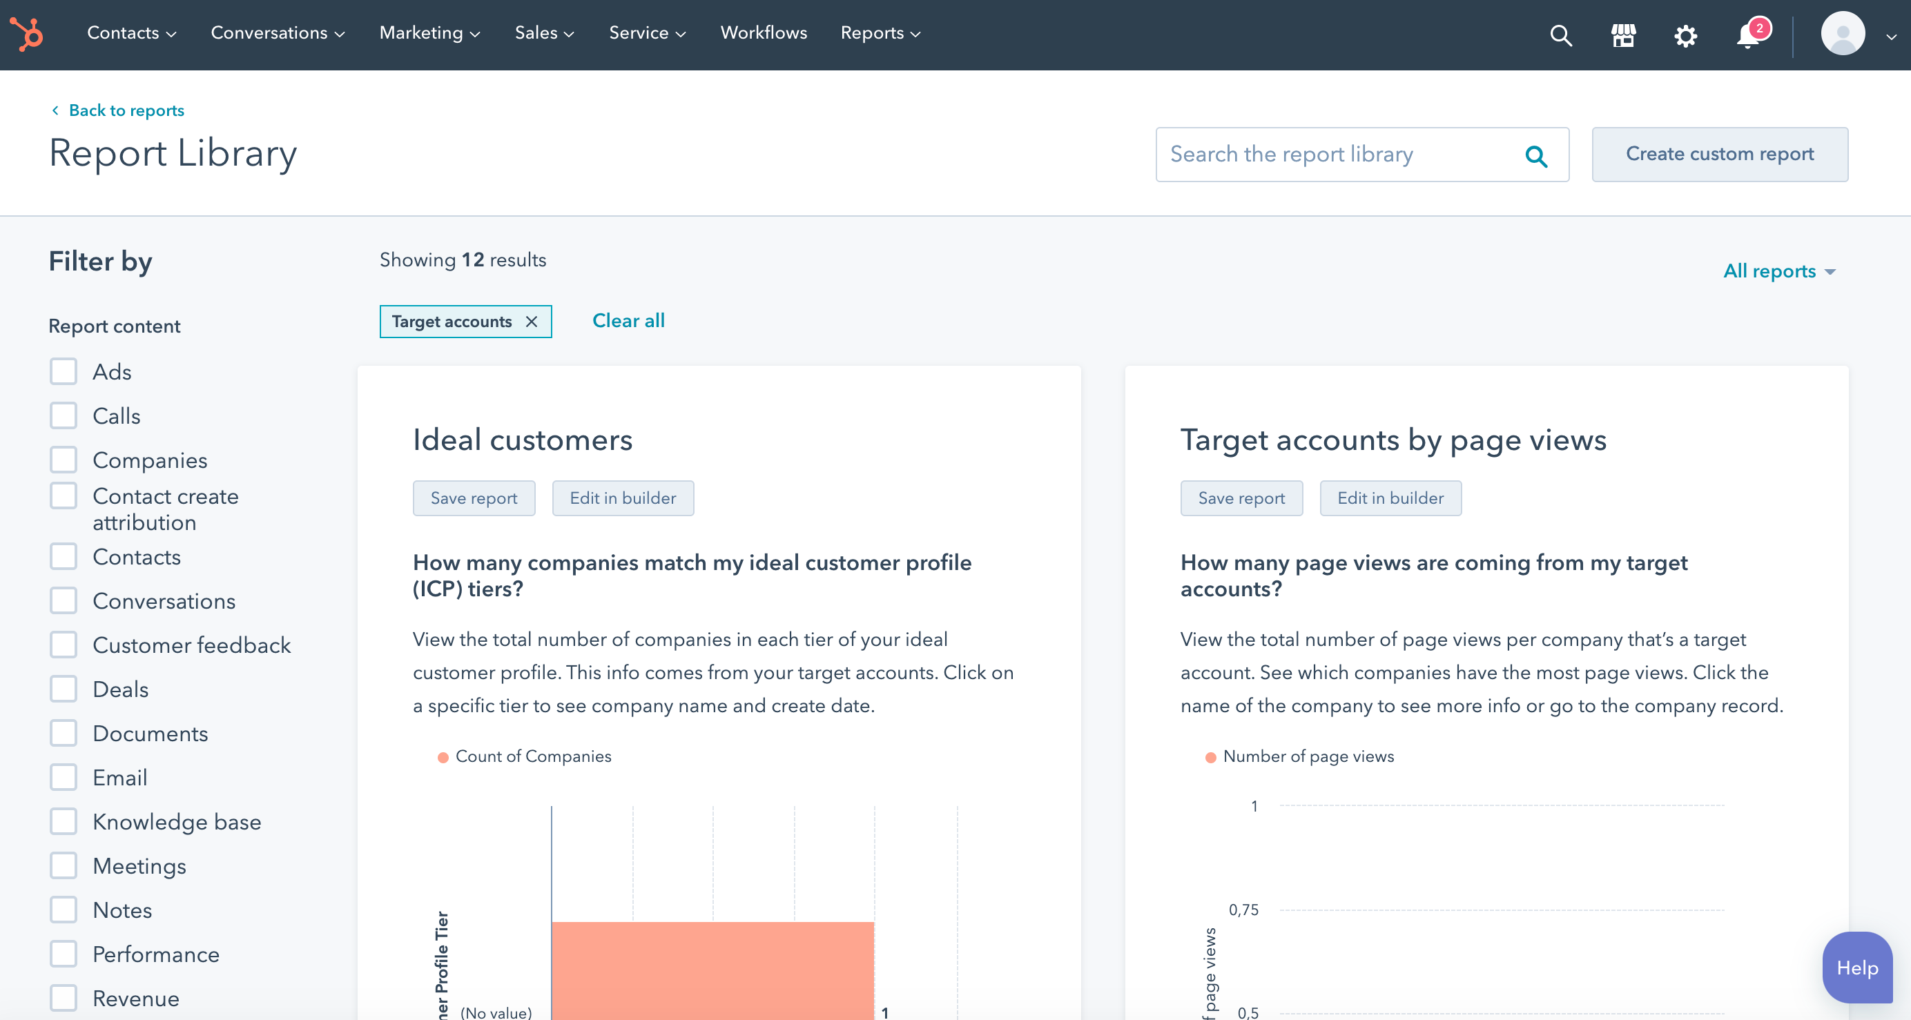Screen dimensions: 1911x1020
Task: Click the marketplace/apps grid icon
Action: pyautogui.click(x=1623, y=34)
